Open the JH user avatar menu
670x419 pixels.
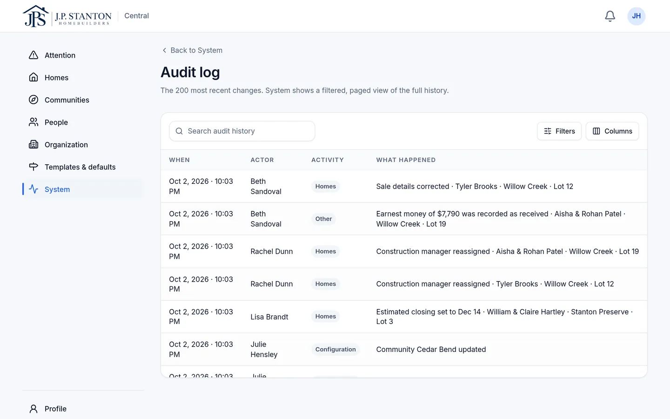636,16
